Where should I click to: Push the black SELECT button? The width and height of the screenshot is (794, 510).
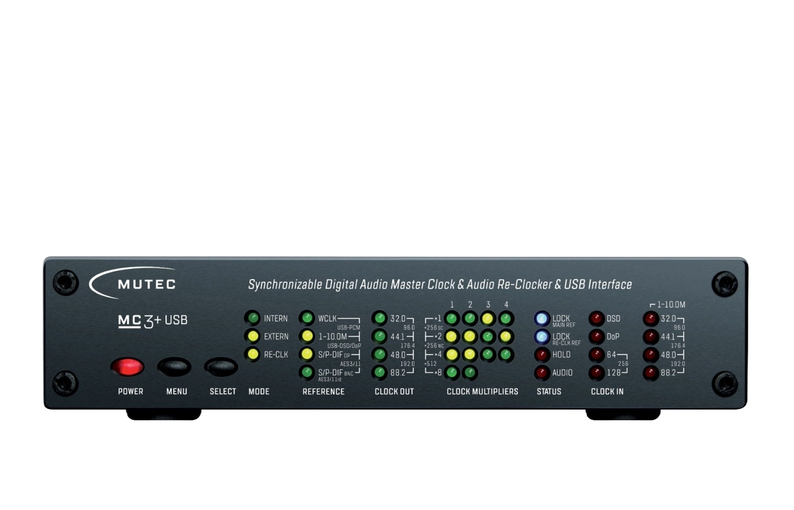tap(221, 366)
